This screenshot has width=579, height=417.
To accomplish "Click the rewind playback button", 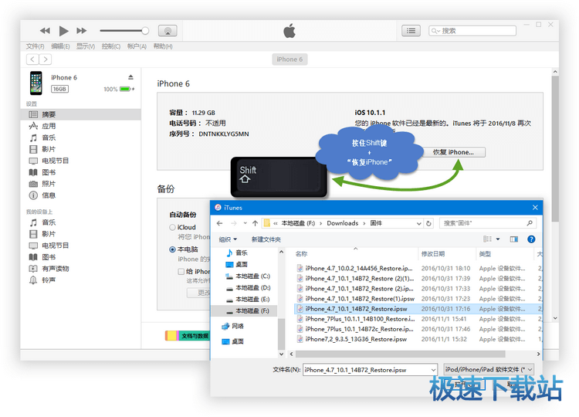I will (x=45, y=31).
